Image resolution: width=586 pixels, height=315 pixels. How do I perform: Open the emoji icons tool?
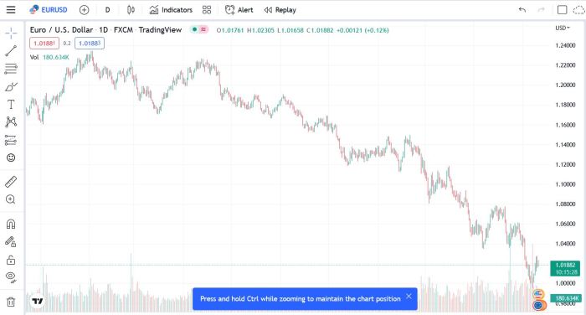pyautogui.click(x=11, y=157)
